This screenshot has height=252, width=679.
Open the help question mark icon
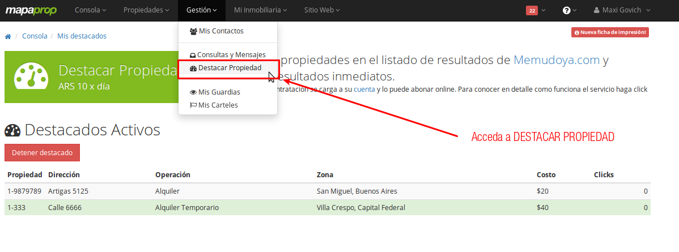[566, 10]
